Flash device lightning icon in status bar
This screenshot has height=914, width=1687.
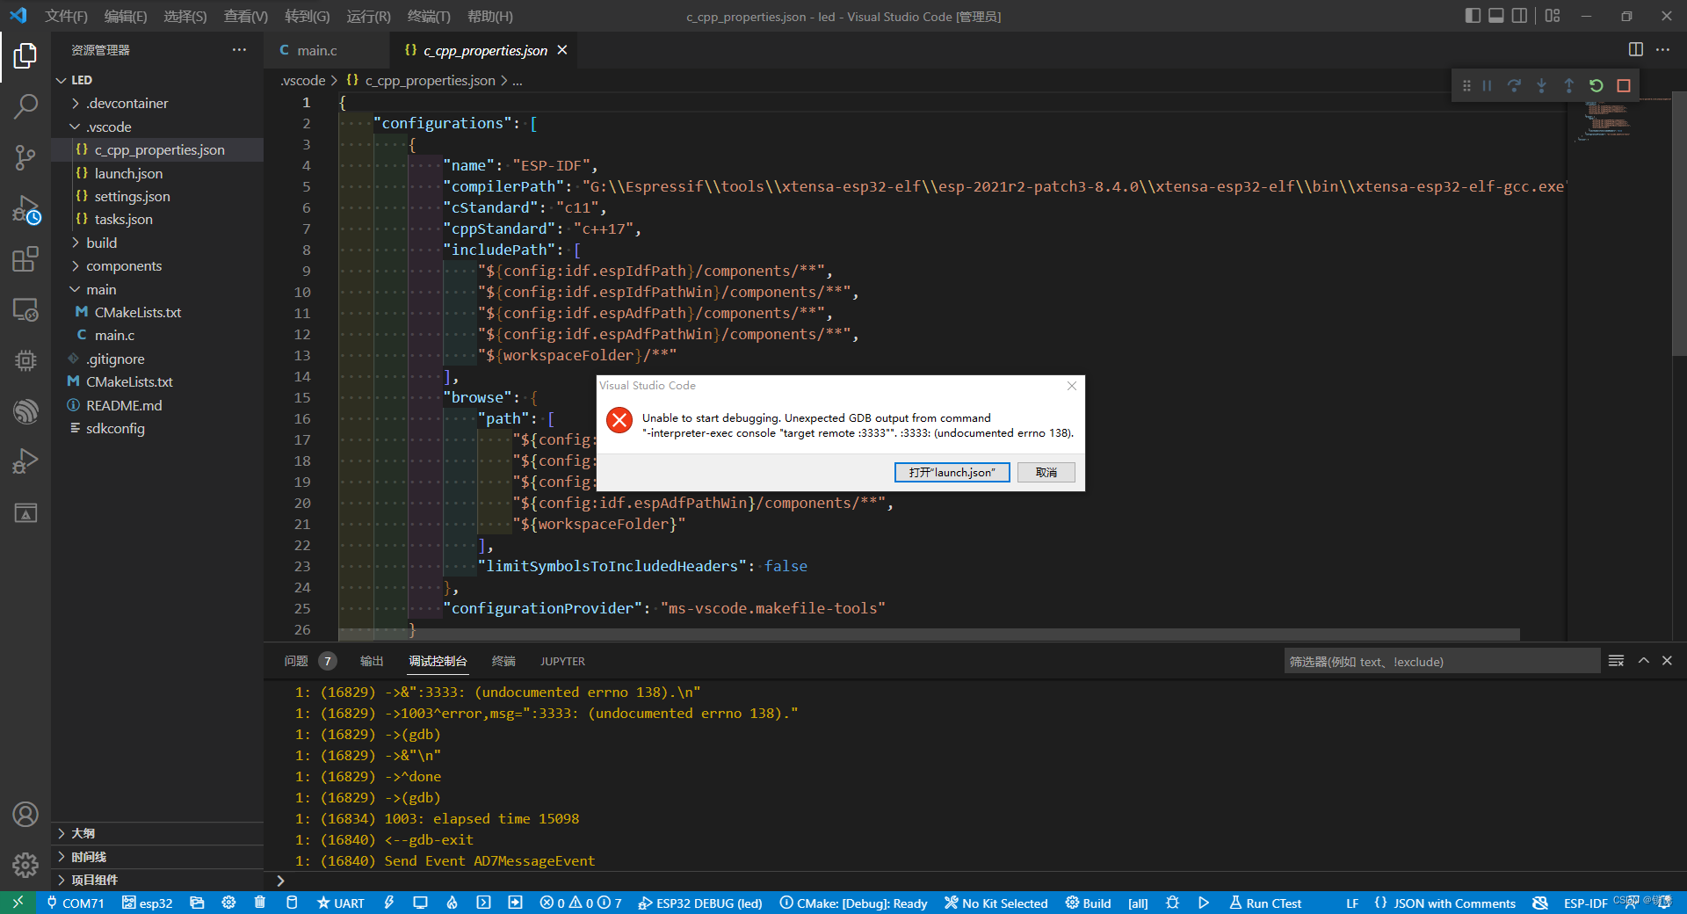tap(389, 903)
